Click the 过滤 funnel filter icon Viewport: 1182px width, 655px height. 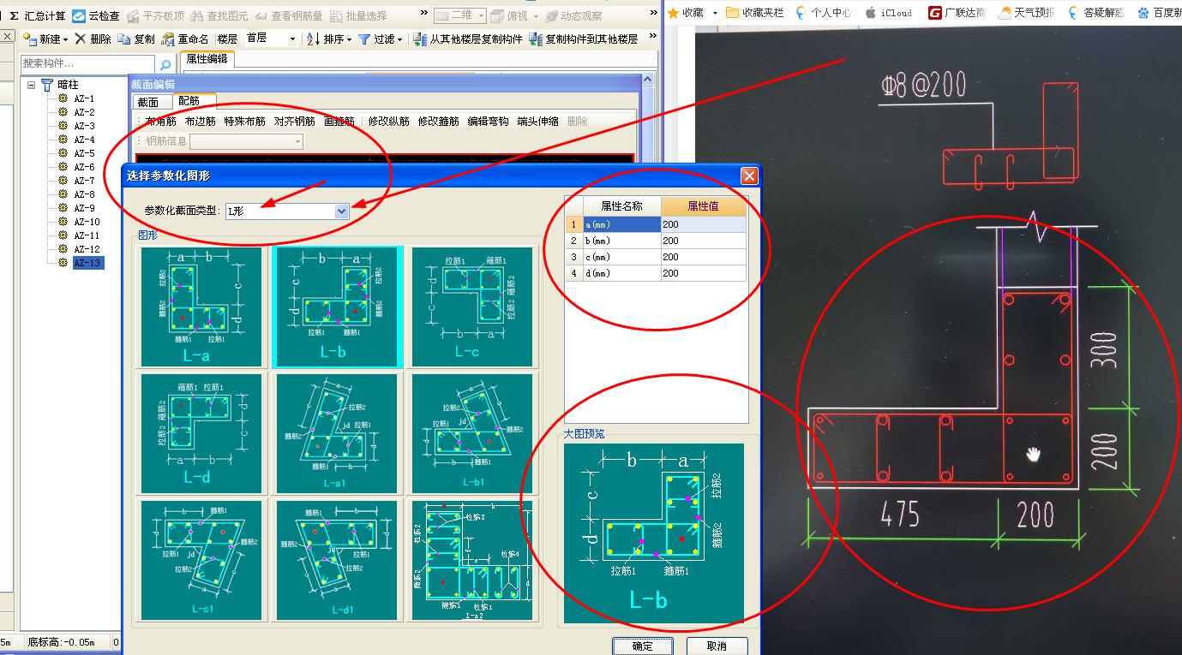point(364,39)
